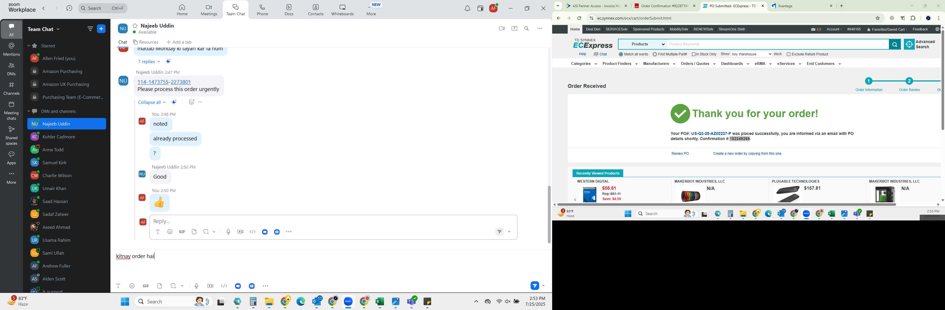Open Meeting chats in the Zoom sidebar
The image size is (945, 310).
12,111
